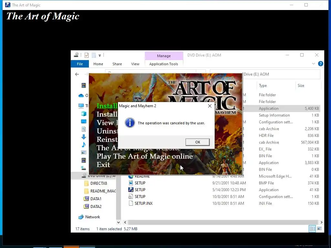
Task: Open the Customize Quick Access Toolbar dropdown
Action: 100,56
